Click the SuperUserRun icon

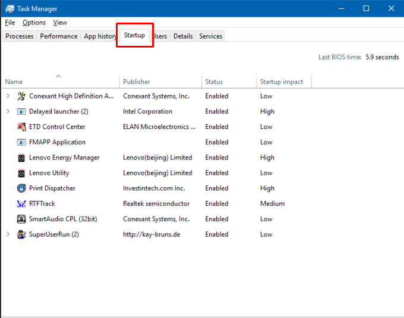coord(21,235)
